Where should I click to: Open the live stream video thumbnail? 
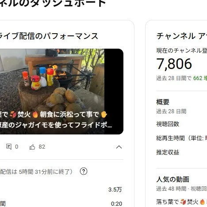point(61,92)
